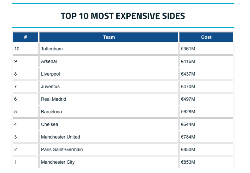Screen dimensions: 250x173
Task: Click the Manchester City team cell
Action: pos(58,162)
